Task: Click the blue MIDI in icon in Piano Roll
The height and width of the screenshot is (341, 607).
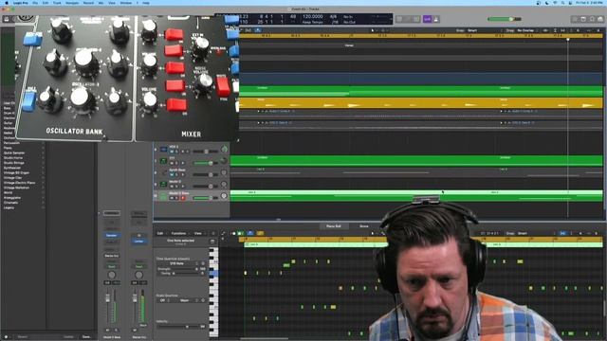Action: (x=250, y=234)
